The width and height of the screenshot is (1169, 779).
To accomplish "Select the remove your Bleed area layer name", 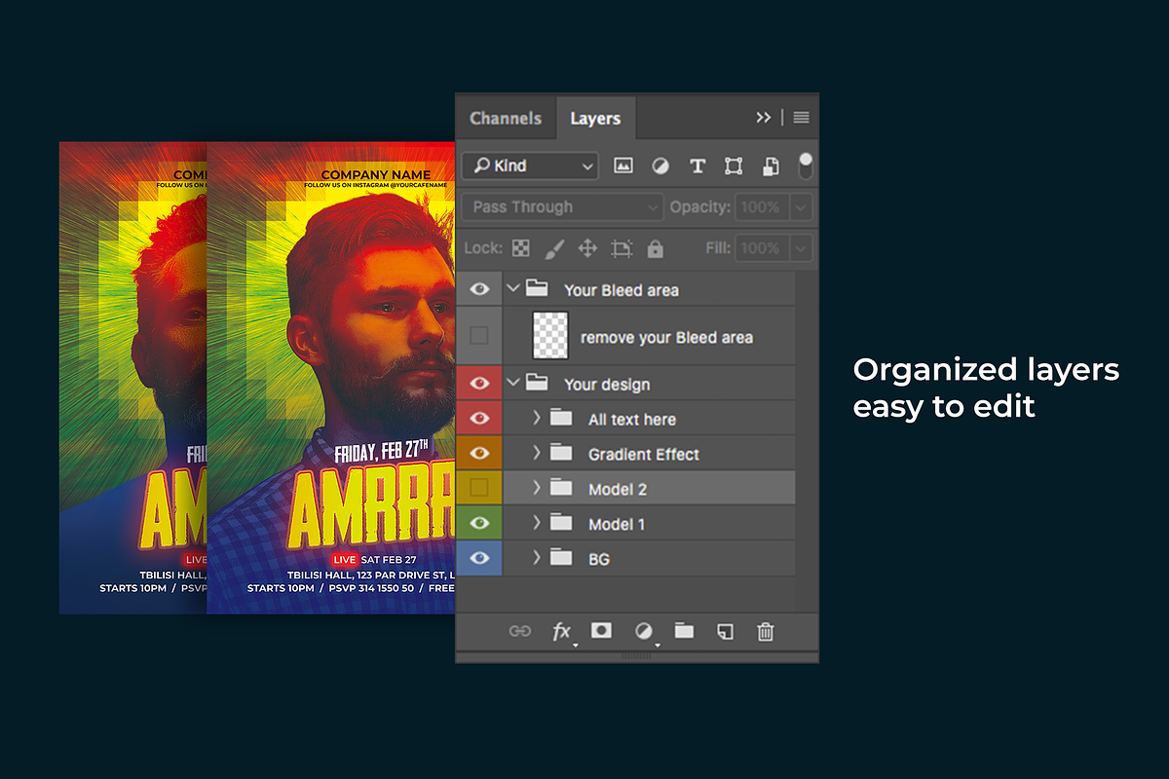I will [667, 338].
